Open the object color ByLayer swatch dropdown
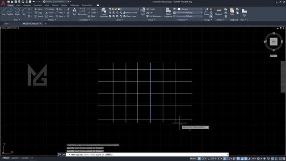 point(189,9)
